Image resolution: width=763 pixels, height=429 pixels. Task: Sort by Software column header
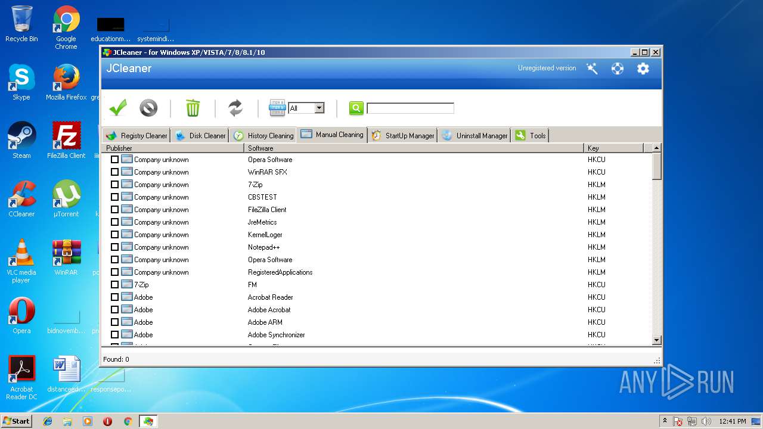414,148
